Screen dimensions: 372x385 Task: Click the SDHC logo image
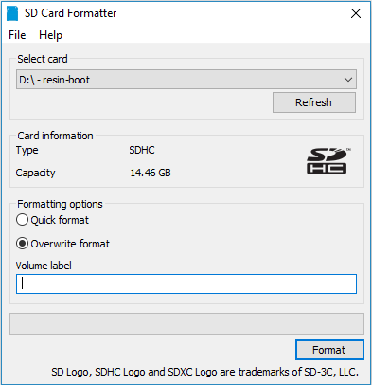328,160
